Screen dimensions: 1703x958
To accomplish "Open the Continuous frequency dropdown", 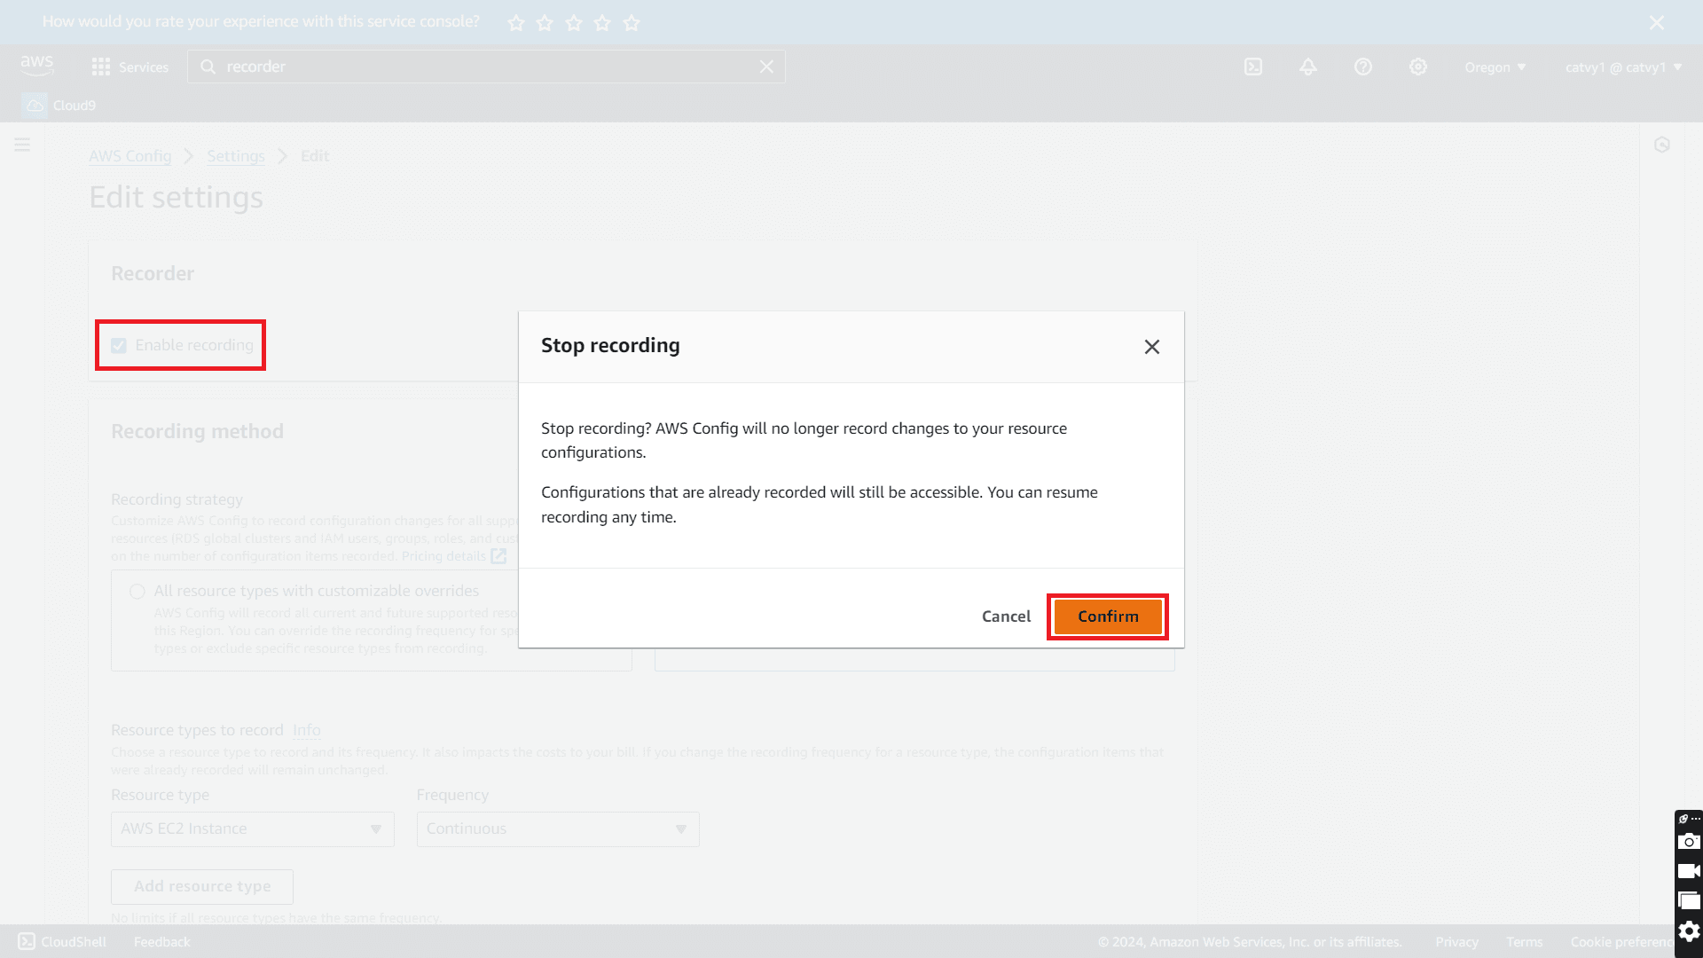I will 558,829.
